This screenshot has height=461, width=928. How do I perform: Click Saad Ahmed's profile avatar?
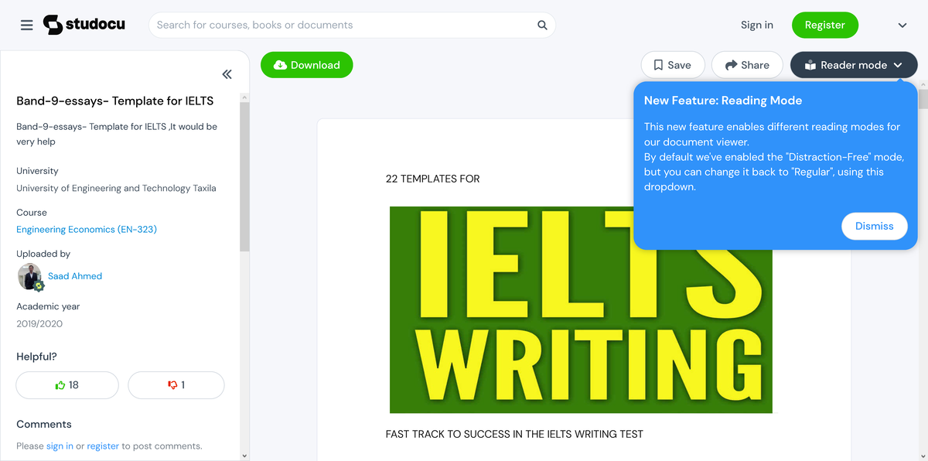29,276
